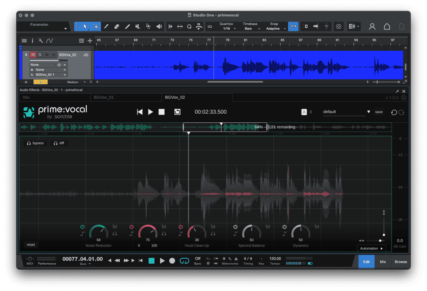427x291 pixels.
Task: Click the Dynamics knob
Action: (x=301, y=232)
